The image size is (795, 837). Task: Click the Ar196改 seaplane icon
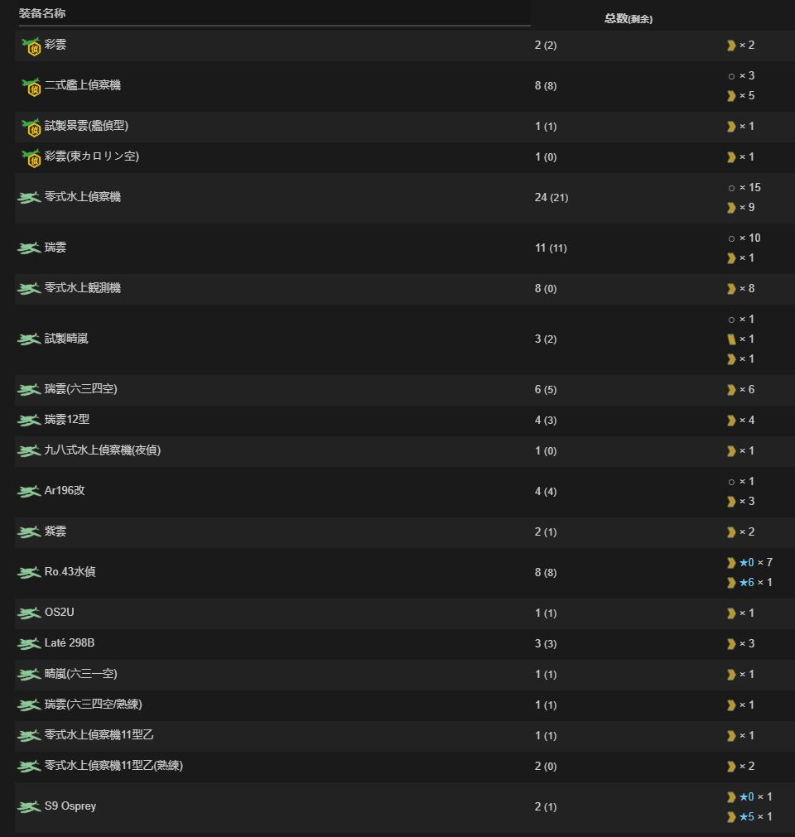click(29, 492)
